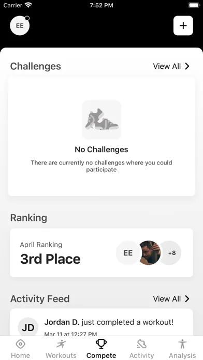This screenshot has width=203, height=360.
Task: Open the Activity shoe icon
Action: coord(141,344)
